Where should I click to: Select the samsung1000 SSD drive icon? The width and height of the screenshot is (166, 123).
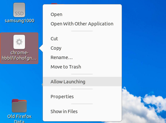tap(19, 10)
